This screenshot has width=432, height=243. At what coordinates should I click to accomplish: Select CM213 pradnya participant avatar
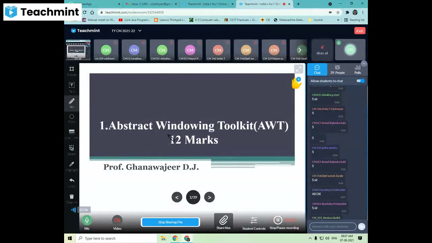(x=134, y=50)
